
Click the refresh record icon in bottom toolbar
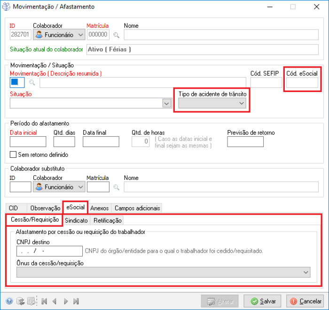pyautogui.click(x=20, y=301)
